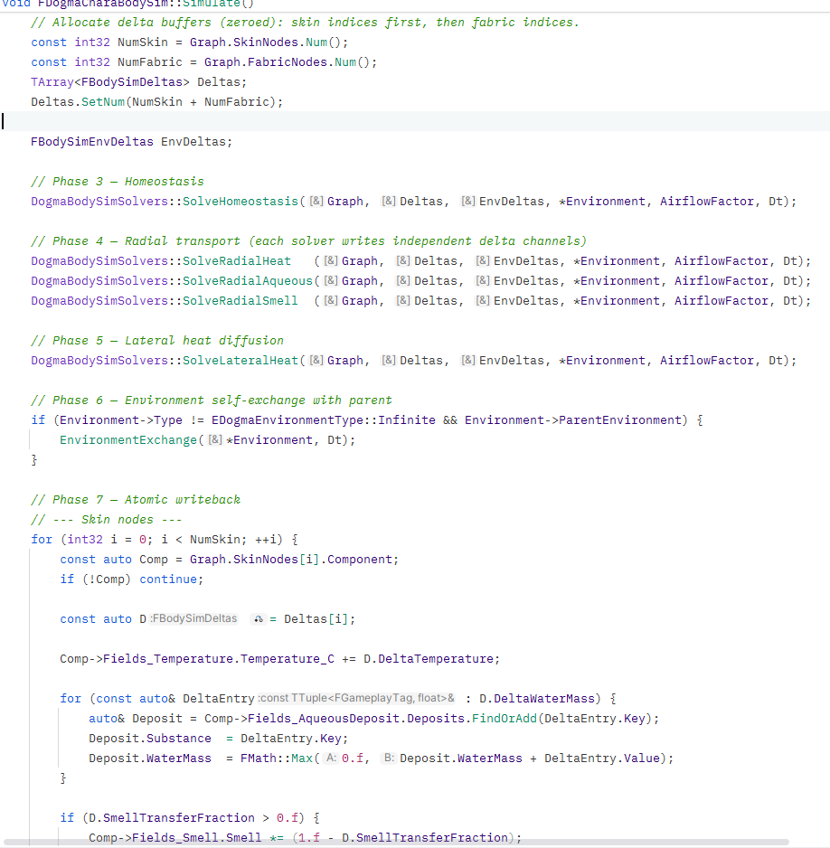
Task: Click the '--- Skin nodes ---' comment
Action: (x=107, y=519)
